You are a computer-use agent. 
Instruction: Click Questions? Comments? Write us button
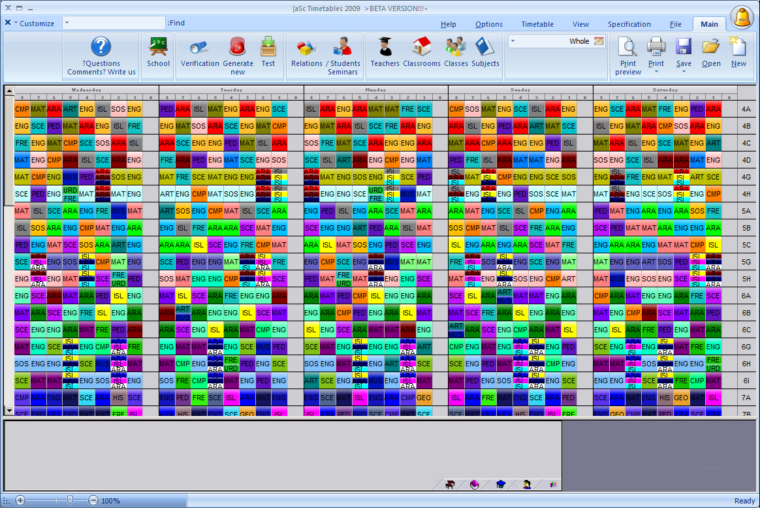pos(101,56)
